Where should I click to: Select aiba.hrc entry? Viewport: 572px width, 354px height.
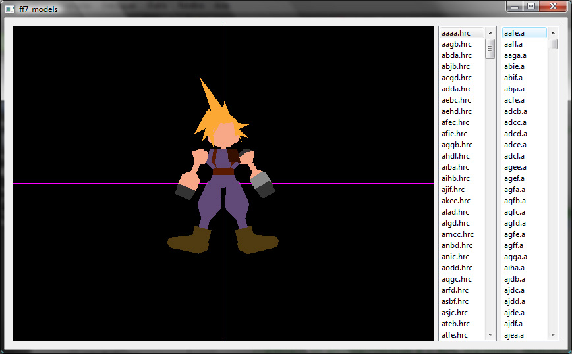click(x=462, y=167)
